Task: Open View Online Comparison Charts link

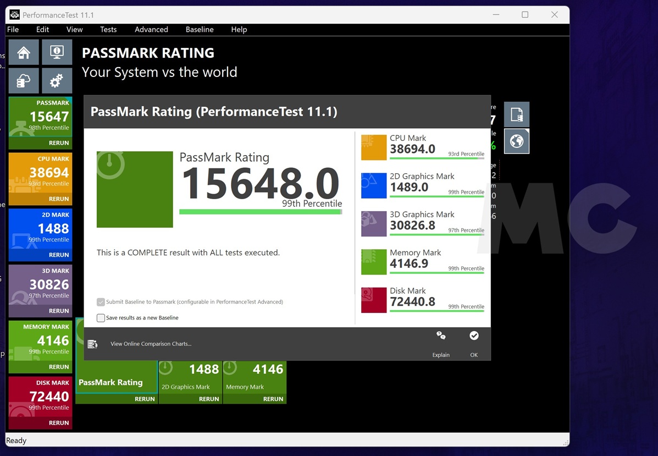Action: pos(151,344)
